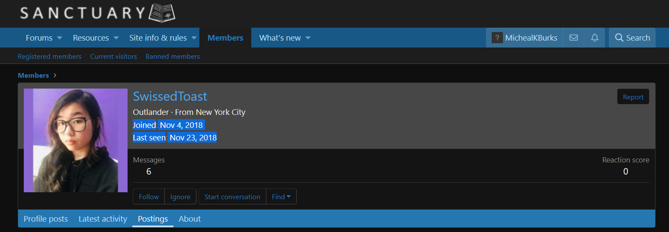
Task: Start conversation with SwissedToast
Action: point(232,197)
